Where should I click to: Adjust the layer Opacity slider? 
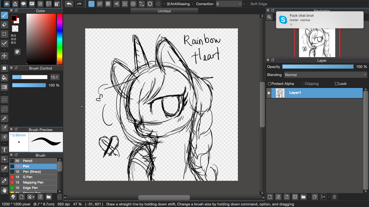pos(318,67)
